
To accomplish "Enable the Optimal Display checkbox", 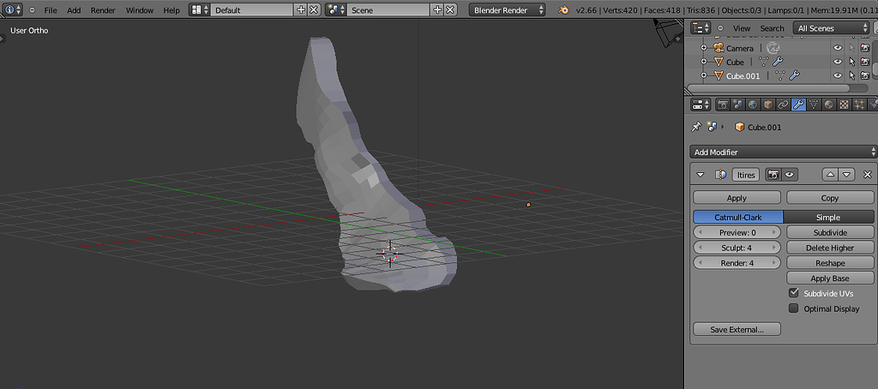I will pos(793,308).
